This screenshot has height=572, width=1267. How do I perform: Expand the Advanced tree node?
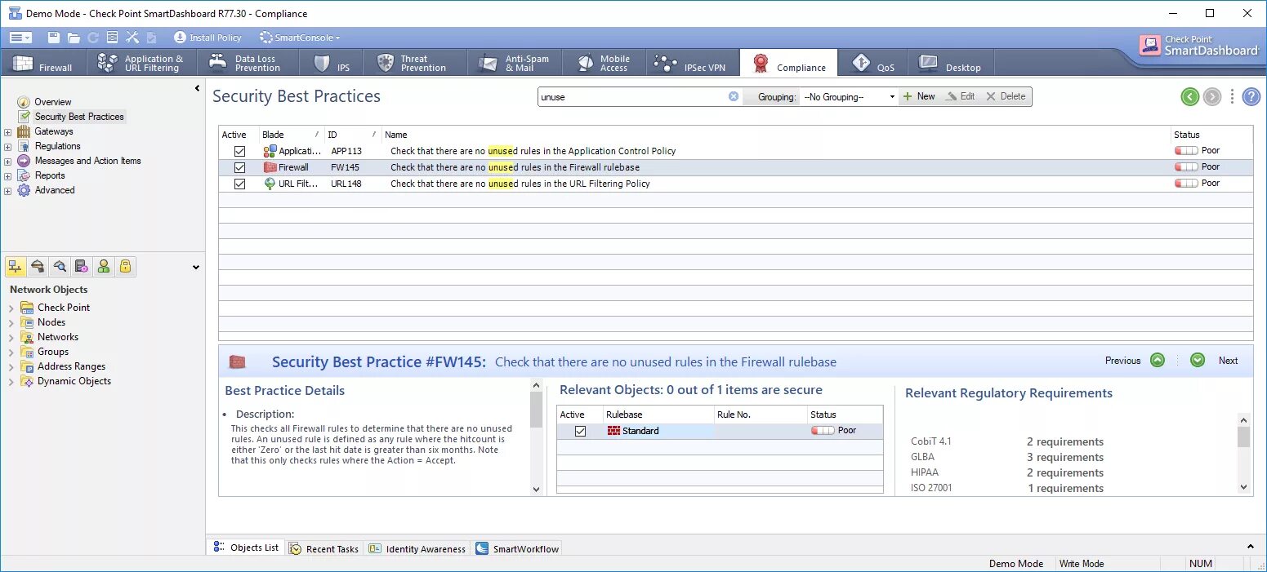(8, 190)
